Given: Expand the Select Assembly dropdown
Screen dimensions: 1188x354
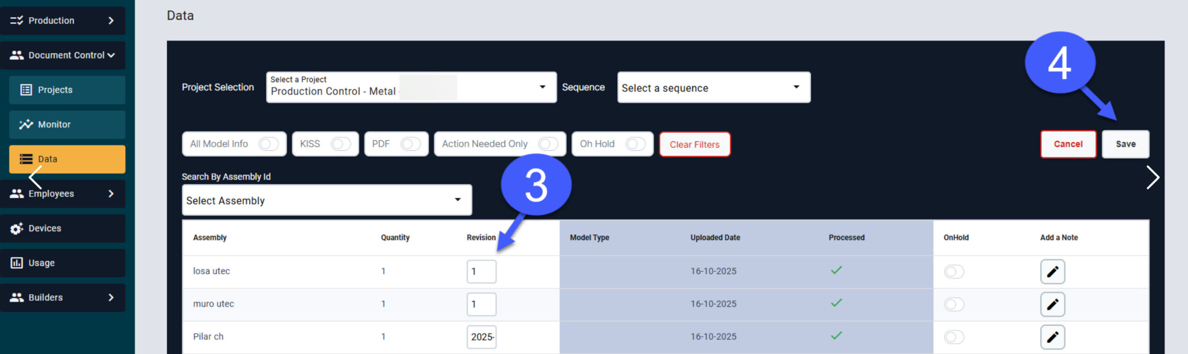Looking at the screenshot, I should (326, 200).
